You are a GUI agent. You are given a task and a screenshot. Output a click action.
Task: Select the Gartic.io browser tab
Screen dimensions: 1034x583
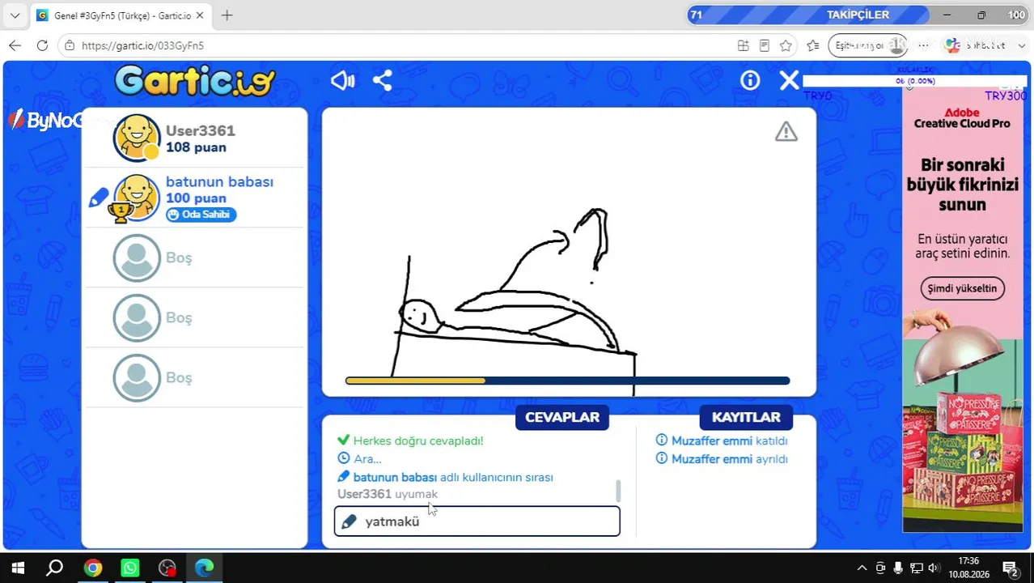[121, 15]
